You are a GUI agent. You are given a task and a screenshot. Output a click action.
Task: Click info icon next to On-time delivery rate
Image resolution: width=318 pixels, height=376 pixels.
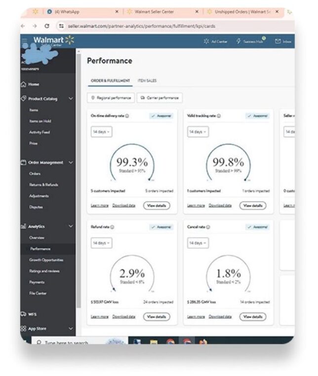click(x=127, y=116)
